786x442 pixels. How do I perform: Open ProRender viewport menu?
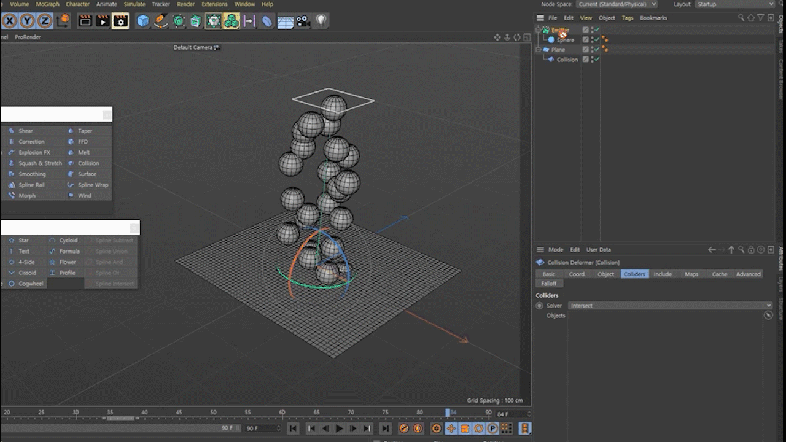(x=28, y=37)
